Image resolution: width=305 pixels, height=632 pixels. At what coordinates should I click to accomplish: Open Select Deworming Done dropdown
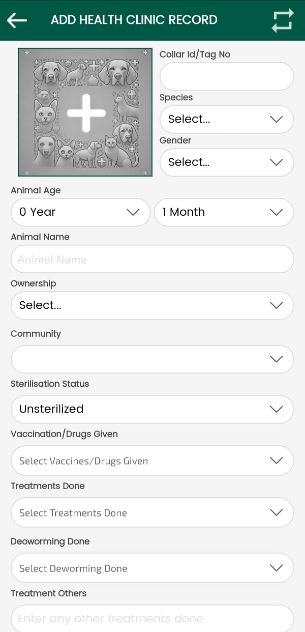pos(152,568)
